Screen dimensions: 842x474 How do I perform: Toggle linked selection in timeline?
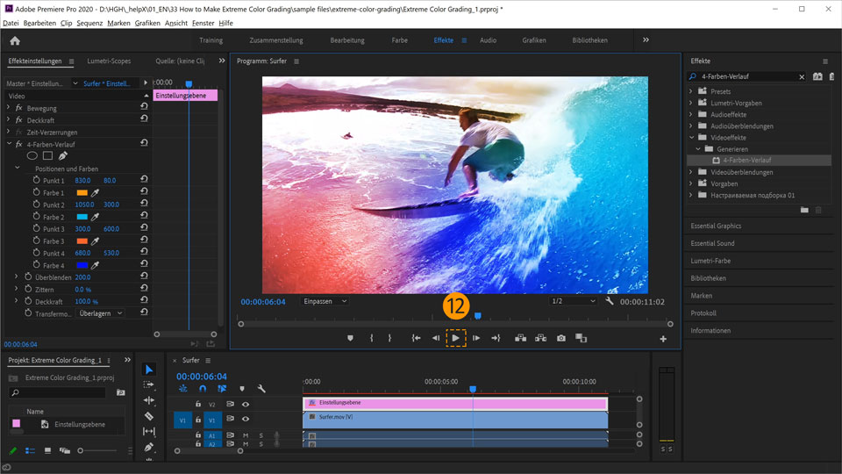tap(222, 389)
